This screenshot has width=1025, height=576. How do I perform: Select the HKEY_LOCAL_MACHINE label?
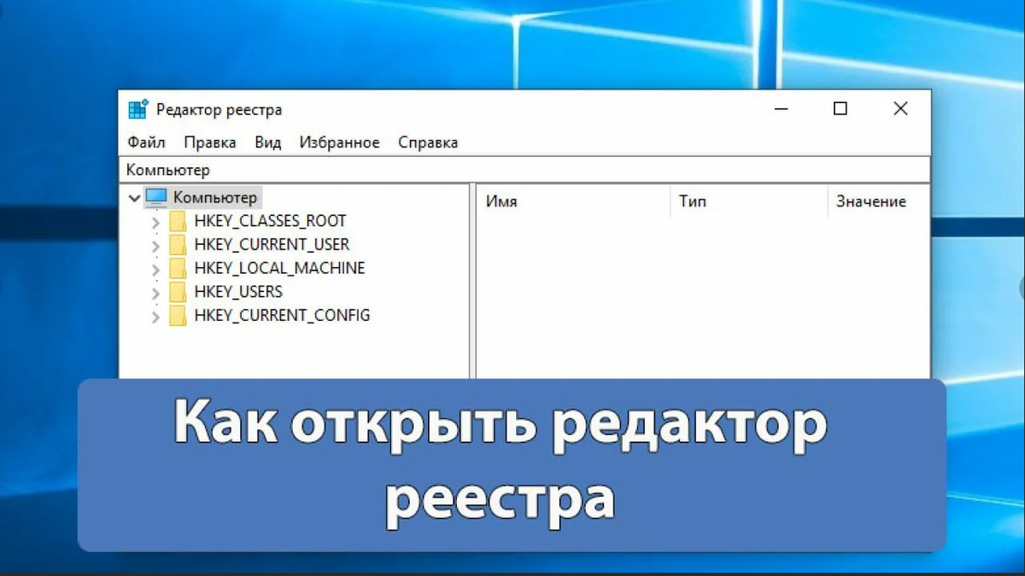click(279, 268)
